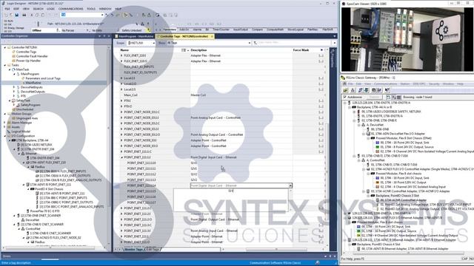Screen dimensions: 474x266
Task: Click the Force Mask column header
Action: 301,50
